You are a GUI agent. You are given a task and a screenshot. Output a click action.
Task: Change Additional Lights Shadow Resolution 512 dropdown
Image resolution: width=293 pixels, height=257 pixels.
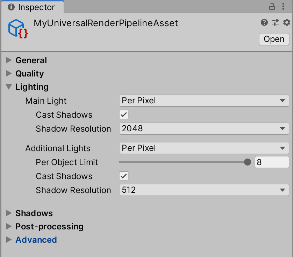[x=204, y=190]
